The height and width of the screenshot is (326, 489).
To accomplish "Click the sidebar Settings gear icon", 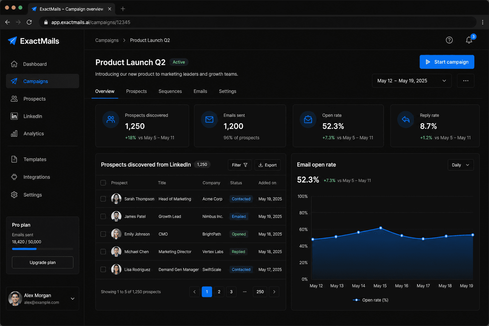I will (x=14, y=195).
